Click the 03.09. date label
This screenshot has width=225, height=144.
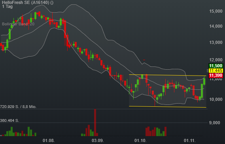click(98, 140)
